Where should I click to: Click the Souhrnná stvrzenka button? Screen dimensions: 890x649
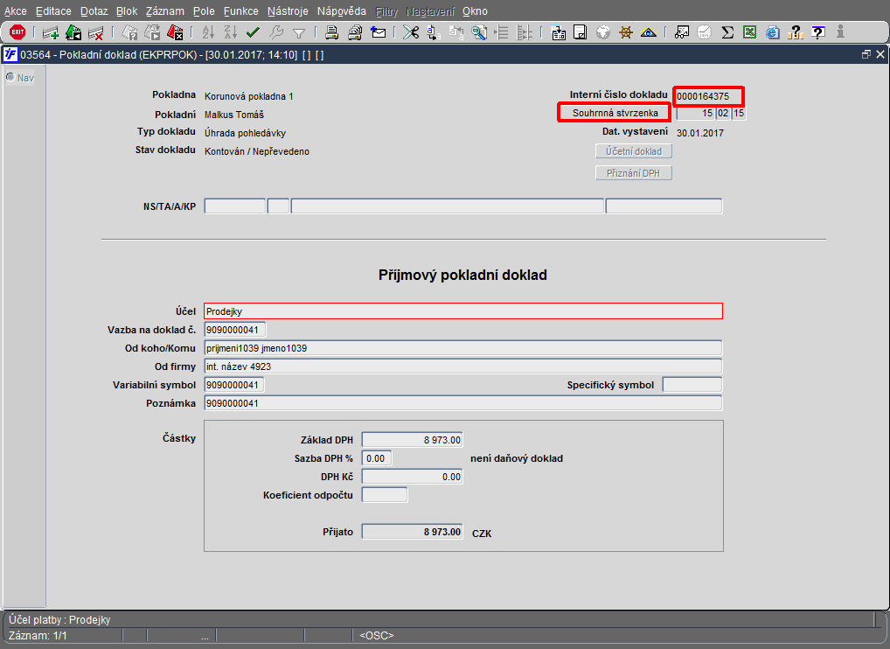point(615,113)
